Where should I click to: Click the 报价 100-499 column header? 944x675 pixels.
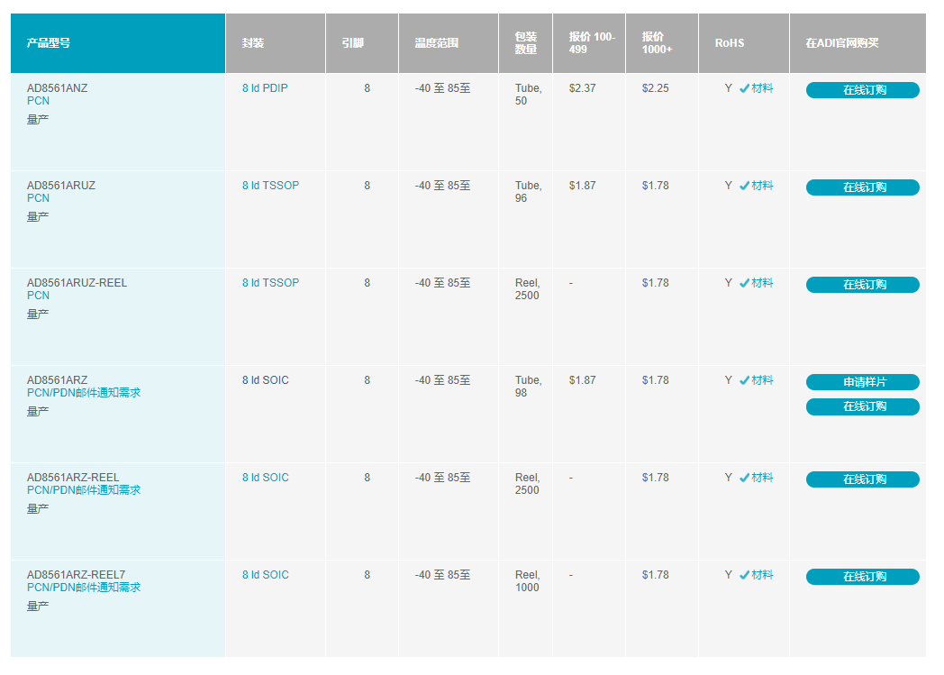(x=589, y=43)
